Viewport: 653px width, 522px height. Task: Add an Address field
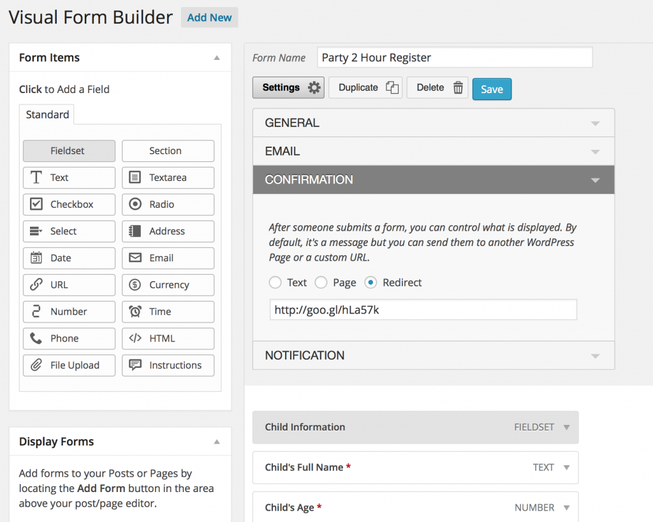[168, 231]
